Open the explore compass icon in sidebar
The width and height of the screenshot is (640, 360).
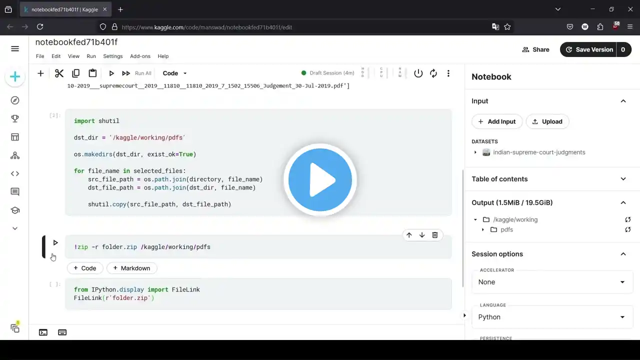(x=15, y=100)
